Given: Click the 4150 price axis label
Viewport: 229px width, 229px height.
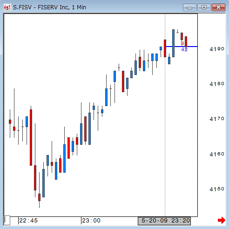Looking at the screenshot, I should (x=217, y=189).
